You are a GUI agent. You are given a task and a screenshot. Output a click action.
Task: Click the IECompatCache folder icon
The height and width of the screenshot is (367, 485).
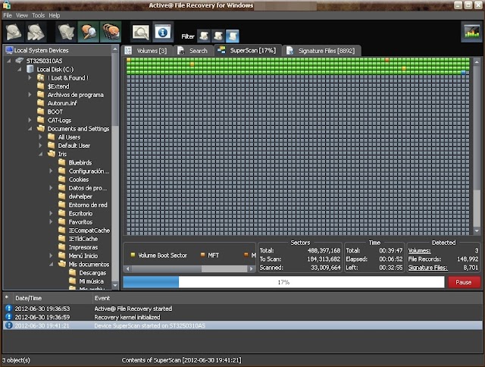pos(62,230)
